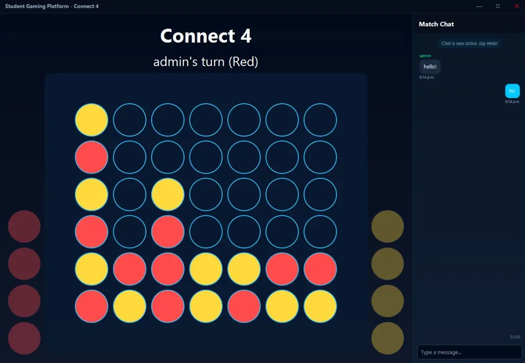Viewport: 525px width, 363px height.
Task: Click the 8:14 p.m. timestamp under 'hello!'
Action: click(427, 77)
